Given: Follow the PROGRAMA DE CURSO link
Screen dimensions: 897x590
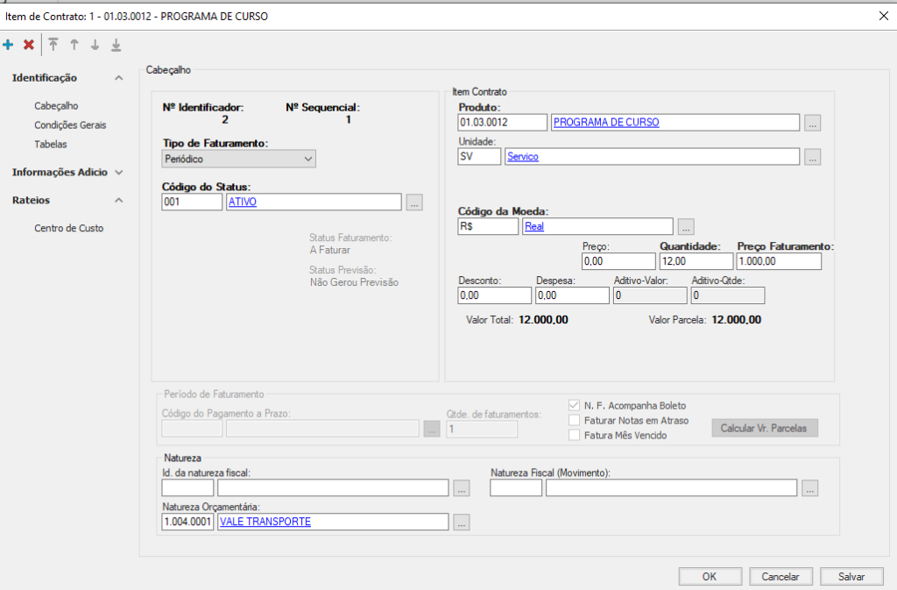Looking at the screenshot, I should click(x=606, y=123).
